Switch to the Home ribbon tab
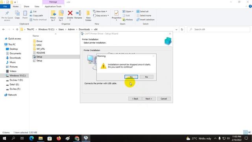The image size is (252, 142). [x=16, y=6]
